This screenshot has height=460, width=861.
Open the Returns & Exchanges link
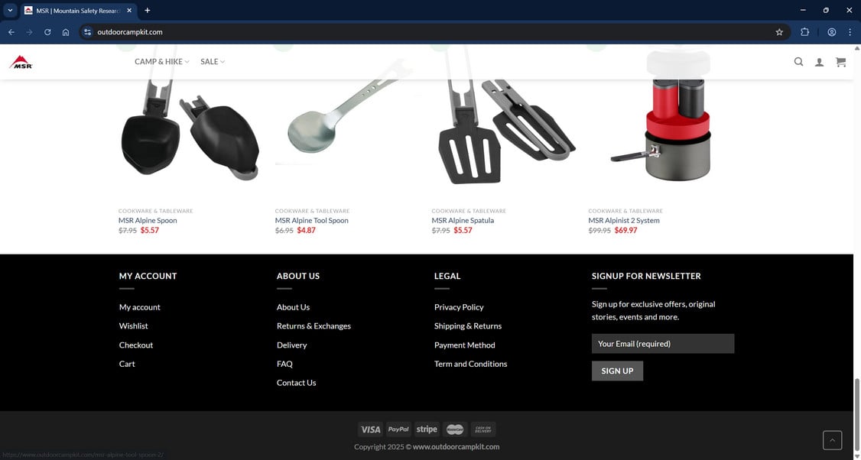click(314, 326)
